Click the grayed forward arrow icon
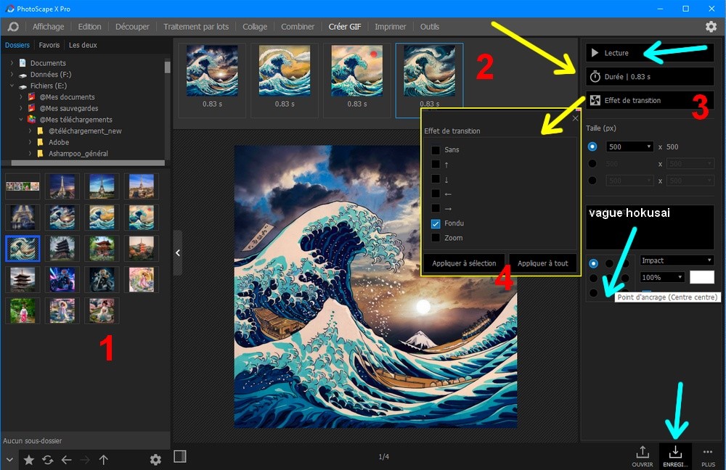Viewport: 726px width, 470px height. coord(85,459)
